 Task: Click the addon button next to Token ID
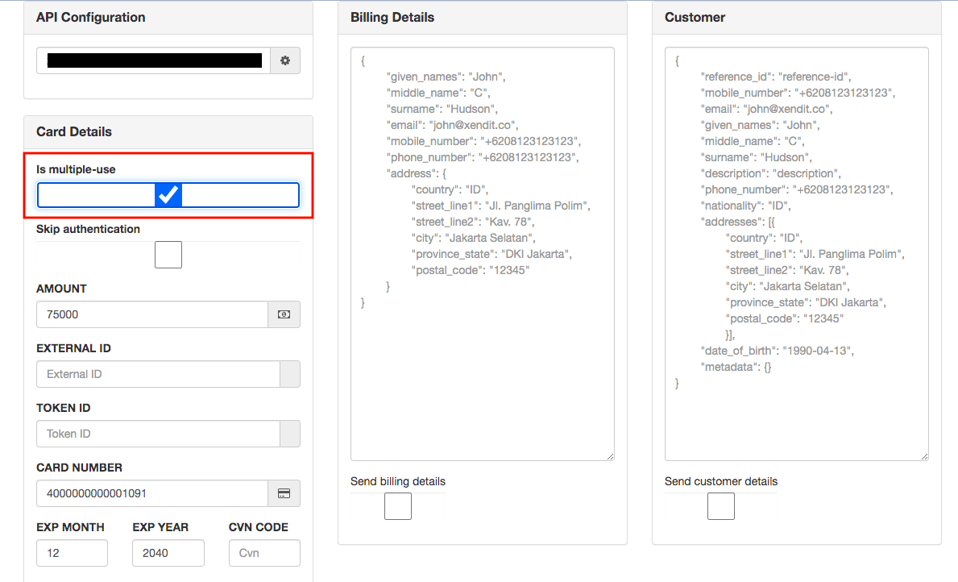pos(289,434)
